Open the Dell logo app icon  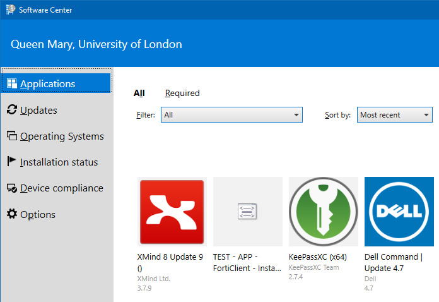point(399,212)
